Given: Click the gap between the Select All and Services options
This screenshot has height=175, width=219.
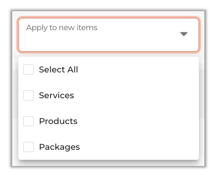Looking at the screenshot, I should point(109,82).
